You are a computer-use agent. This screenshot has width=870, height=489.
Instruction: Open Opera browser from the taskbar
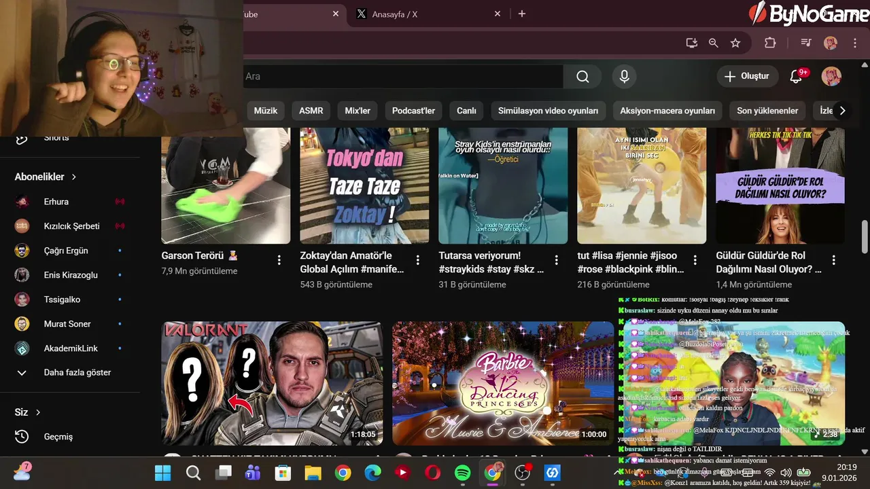click(x=432, y=473)
